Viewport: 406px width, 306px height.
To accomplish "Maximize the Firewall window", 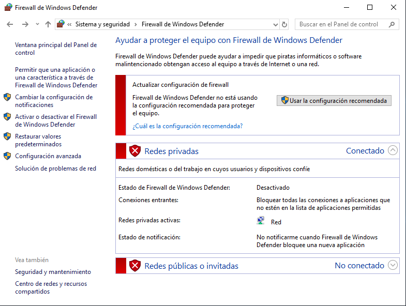I will (370, 7).
